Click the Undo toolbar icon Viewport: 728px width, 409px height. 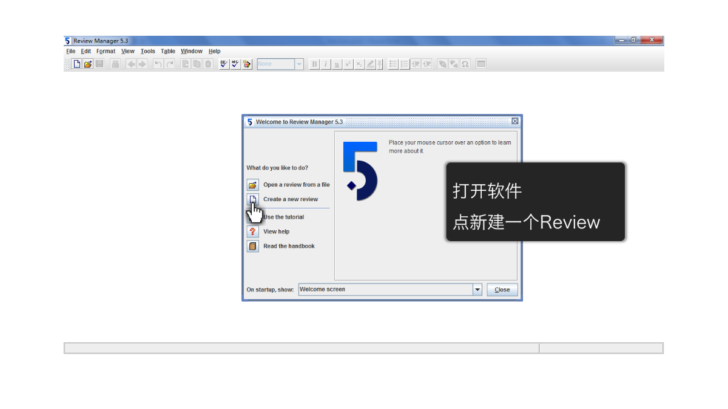(x=158, y=64)
